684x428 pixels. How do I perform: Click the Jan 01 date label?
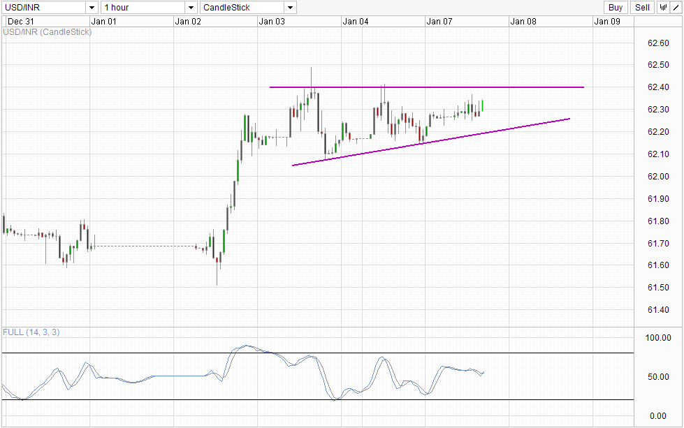(104, 22)
